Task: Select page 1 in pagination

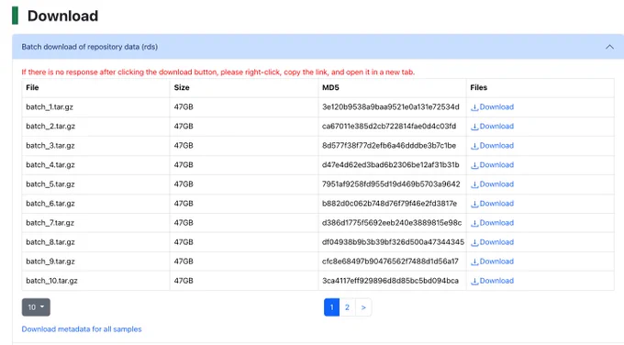Action: pos(331,307)
